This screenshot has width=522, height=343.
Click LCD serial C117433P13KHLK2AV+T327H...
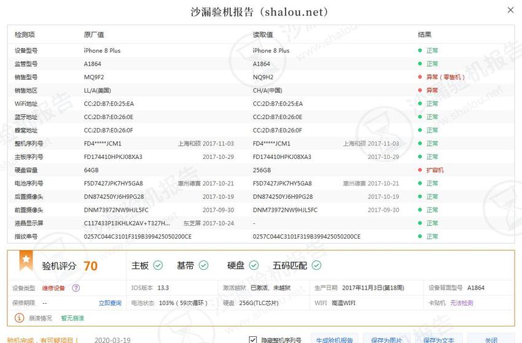tap(127, 223)
